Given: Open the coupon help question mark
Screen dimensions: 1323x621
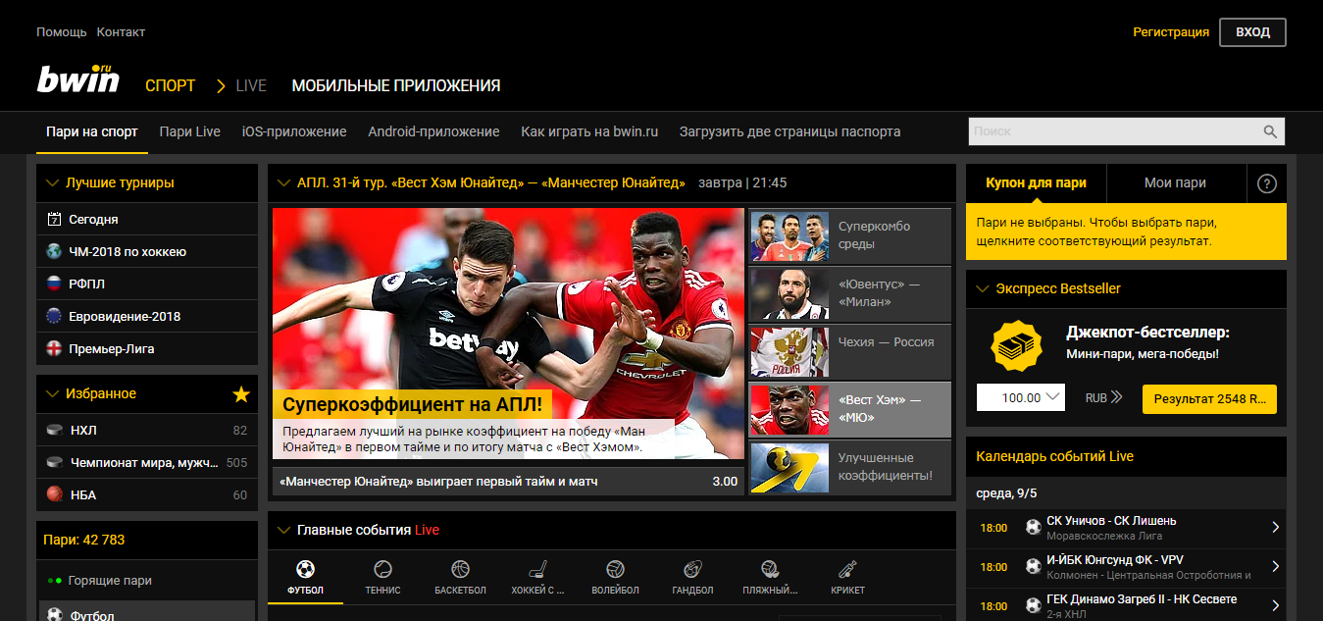Looking at the screenshot, I should tap(1266, 183).
